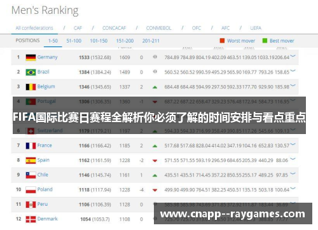The width and height of the screenshot is (318, 230).
Task: Show positions 1-50
Action: [x=53, y=41]
